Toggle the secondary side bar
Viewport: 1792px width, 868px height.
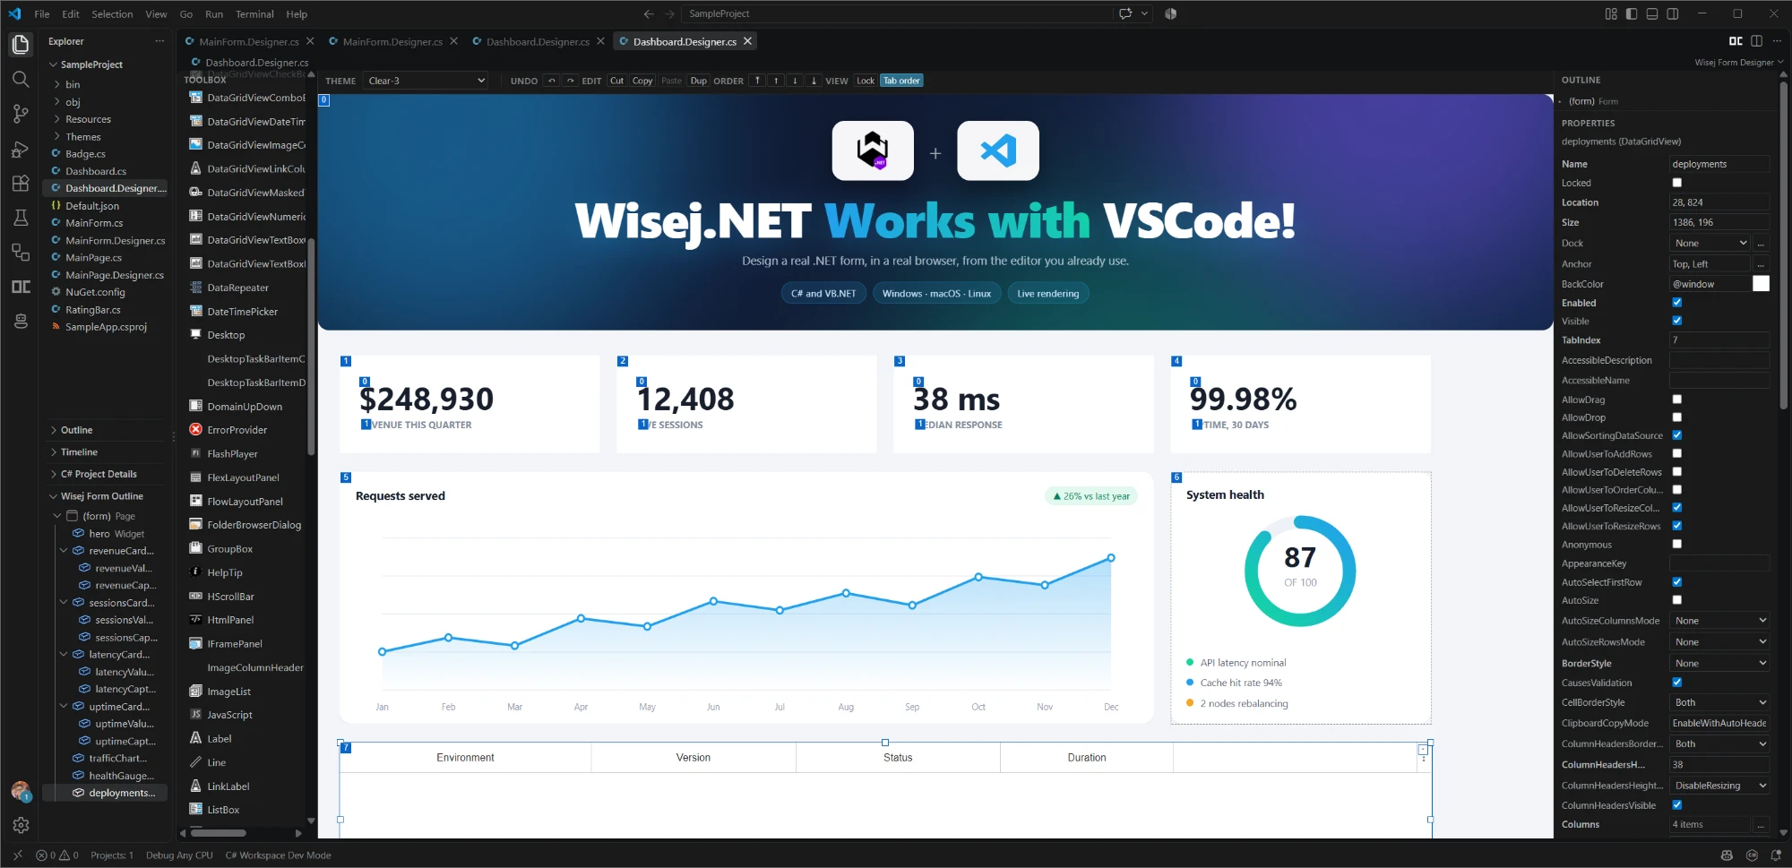(x=1673, y=13)
